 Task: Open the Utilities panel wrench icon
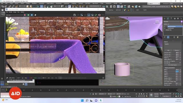[x=181, y=19]
